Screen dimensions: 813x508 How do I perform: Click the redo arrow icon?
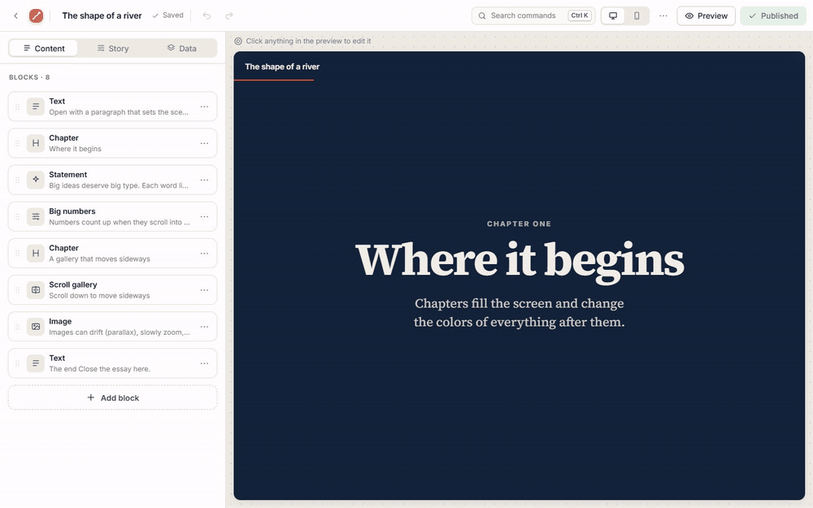click(228, 15)
